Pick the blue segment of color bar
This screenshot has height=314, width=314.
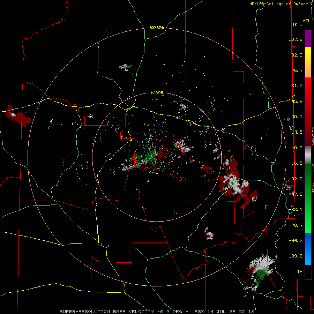point(308,240)
